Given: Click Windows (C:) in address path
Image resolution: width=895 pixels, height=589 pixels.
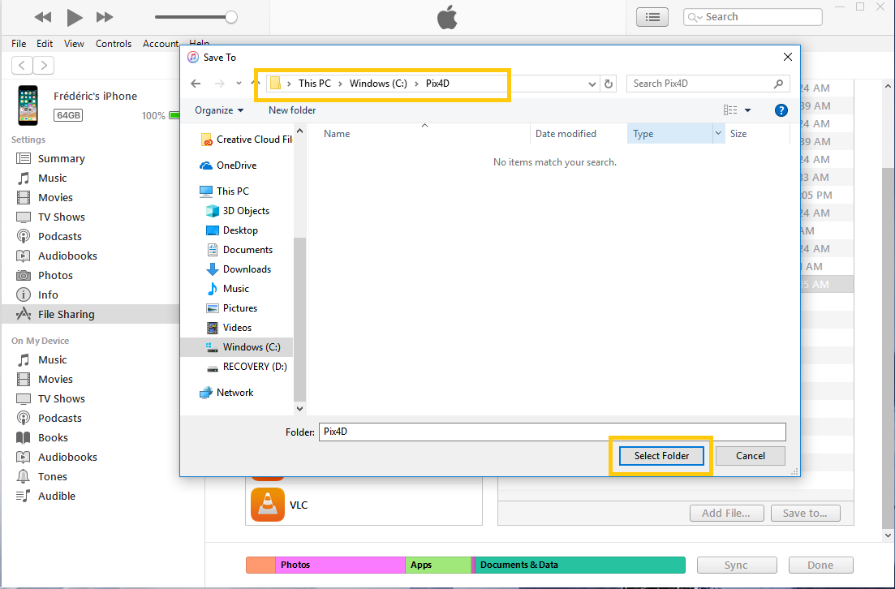Looking at the screenshot, I should pyautogui.click(x=378, y=84).
